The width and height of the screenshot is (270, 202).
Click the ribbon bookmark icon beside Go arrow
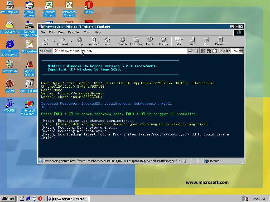click(x=196, y=51)
